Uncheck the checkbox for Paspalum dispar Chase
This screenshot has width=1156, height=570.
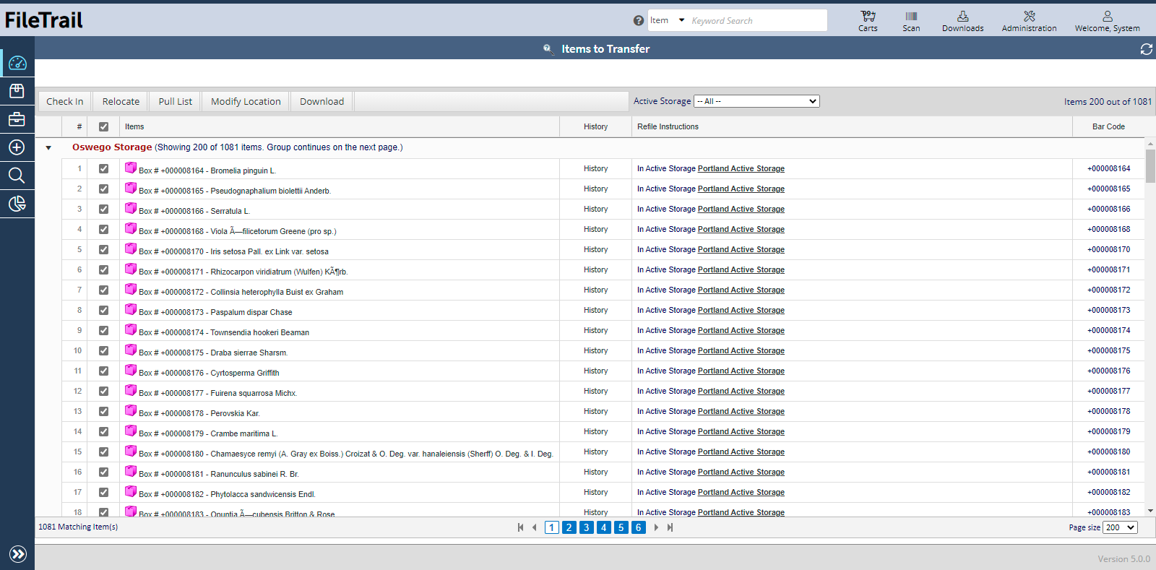[x=103, y=310]
